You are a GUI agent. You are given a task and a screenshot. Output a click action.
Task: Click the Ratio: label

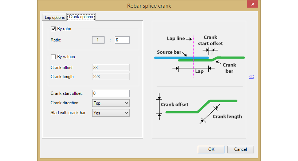(56, 40)
